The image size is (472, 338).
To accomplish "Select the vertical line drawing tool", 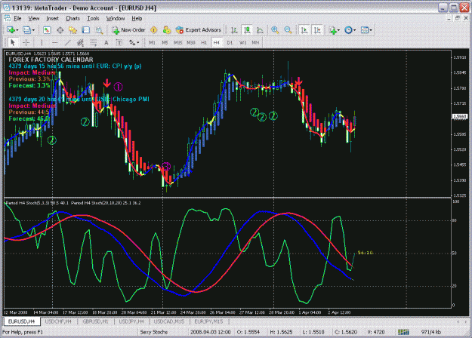I will [42, 43].
